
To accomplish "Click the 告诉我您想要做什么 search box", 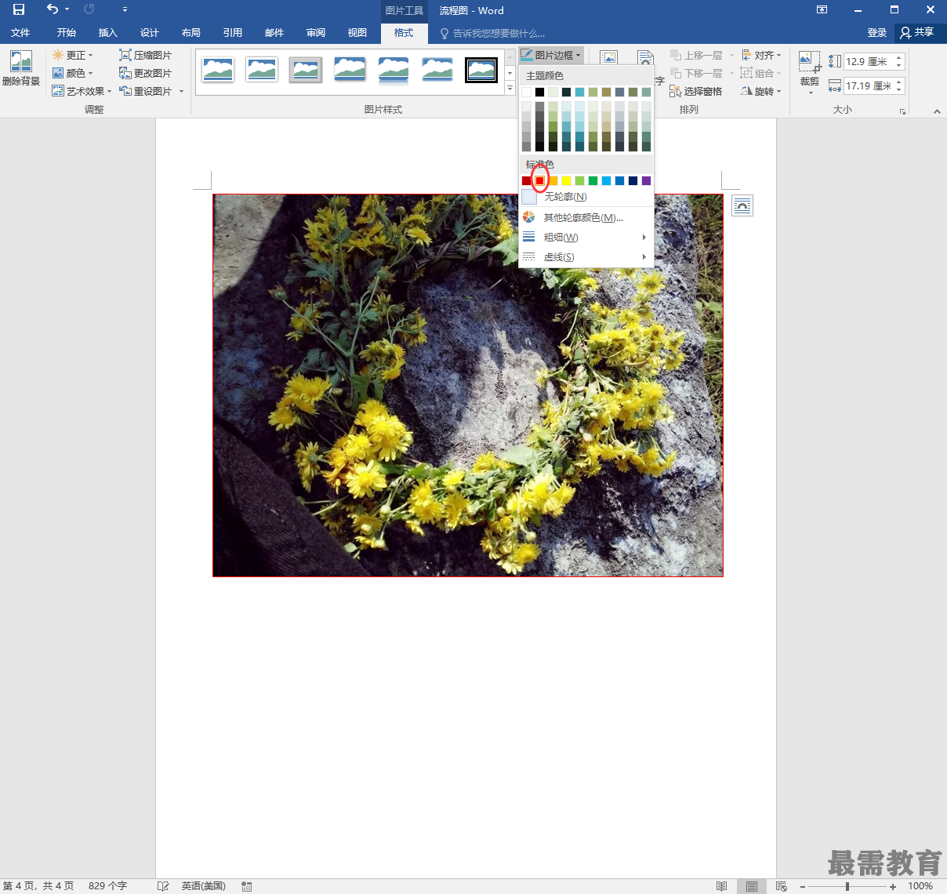I will (492, 33).
